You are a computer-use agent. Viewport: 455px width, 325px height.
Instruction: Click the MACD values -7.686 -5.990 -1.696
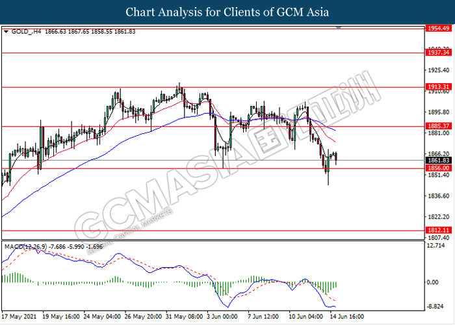pos(76,247)
